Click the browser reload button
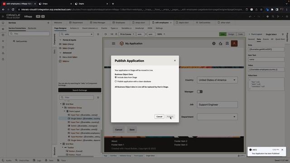Screen dimensions: 290x163 pos(13,10)
